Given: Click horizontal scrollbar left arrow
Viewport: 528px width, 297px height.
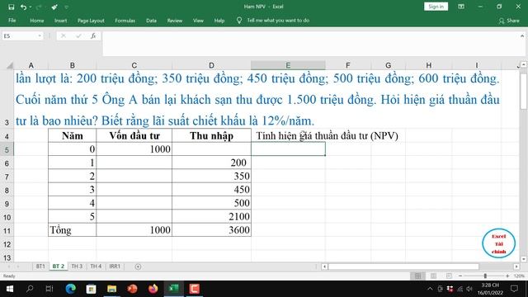Looking at the screenshot, I should pyautogui.click(x=324, y=266).
